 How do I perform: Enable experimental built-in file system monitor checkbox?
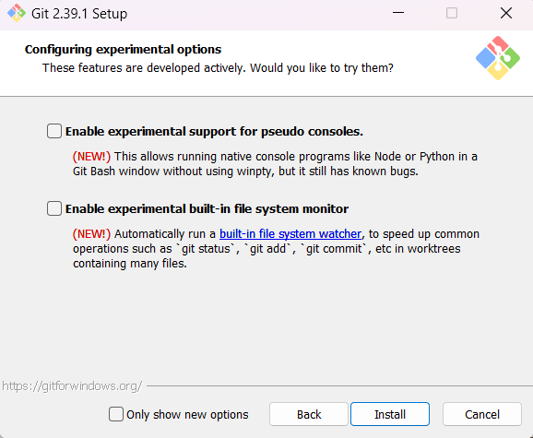[x=54, y=208]
